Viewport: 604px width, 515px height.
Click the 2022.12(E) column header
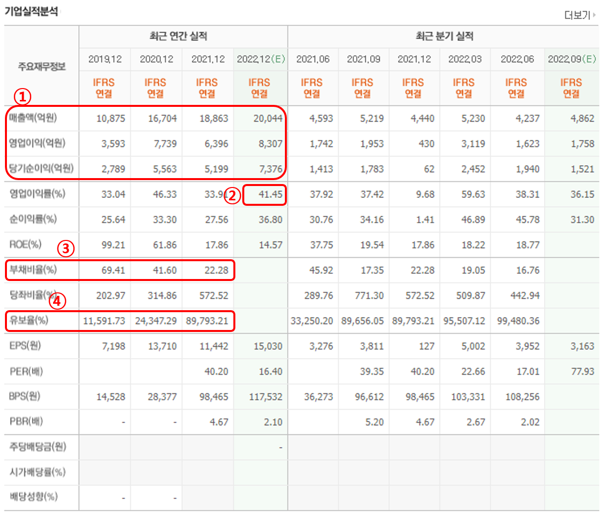click(261, 59)
